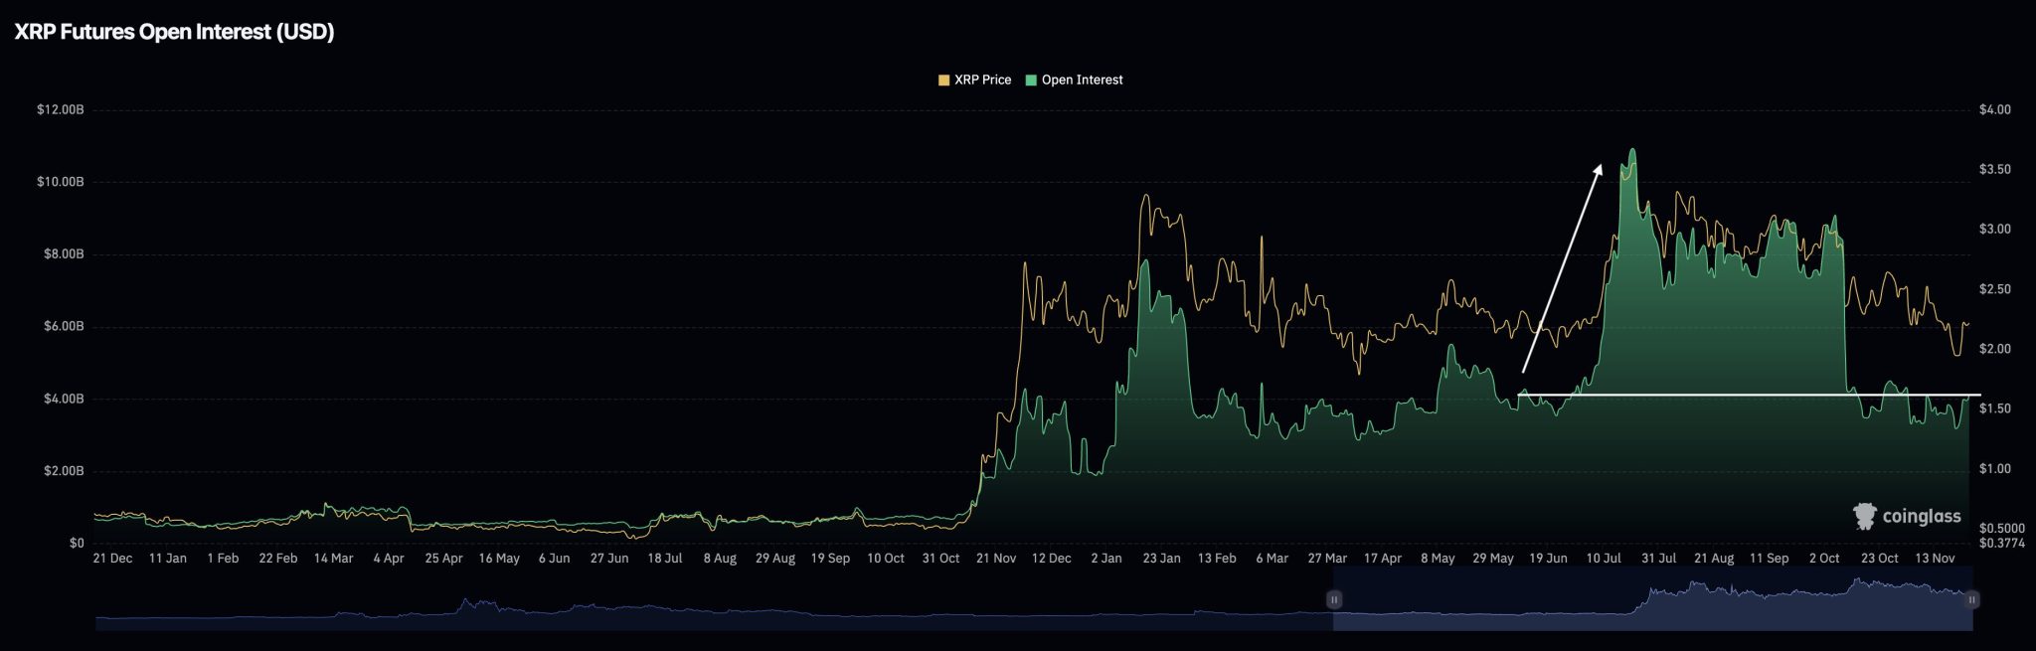
Task: Click the 29 May date label
Action: 1493,559
